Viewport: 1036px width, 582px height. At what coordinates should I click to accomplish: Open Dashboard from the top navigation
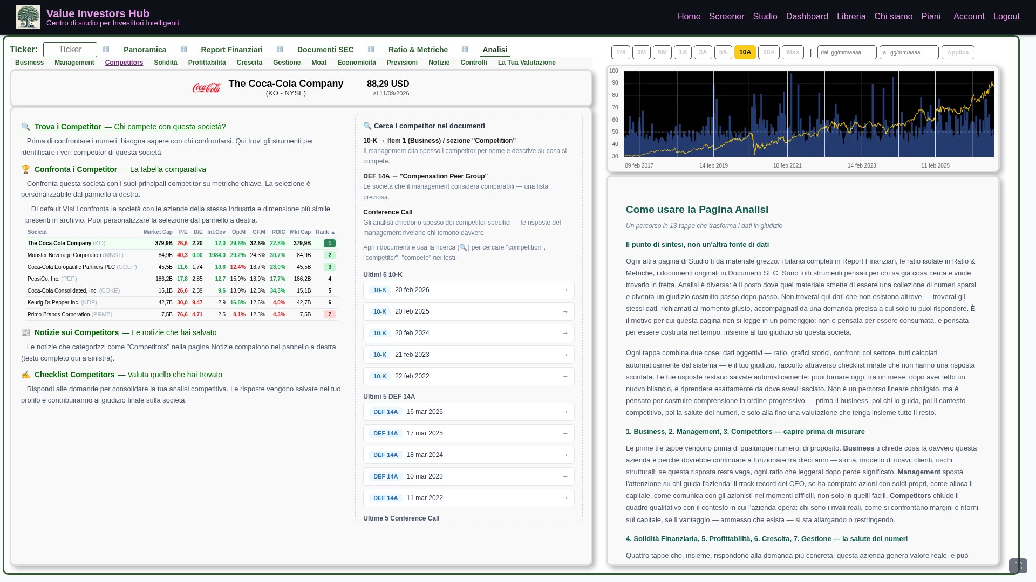pos(807,17)
